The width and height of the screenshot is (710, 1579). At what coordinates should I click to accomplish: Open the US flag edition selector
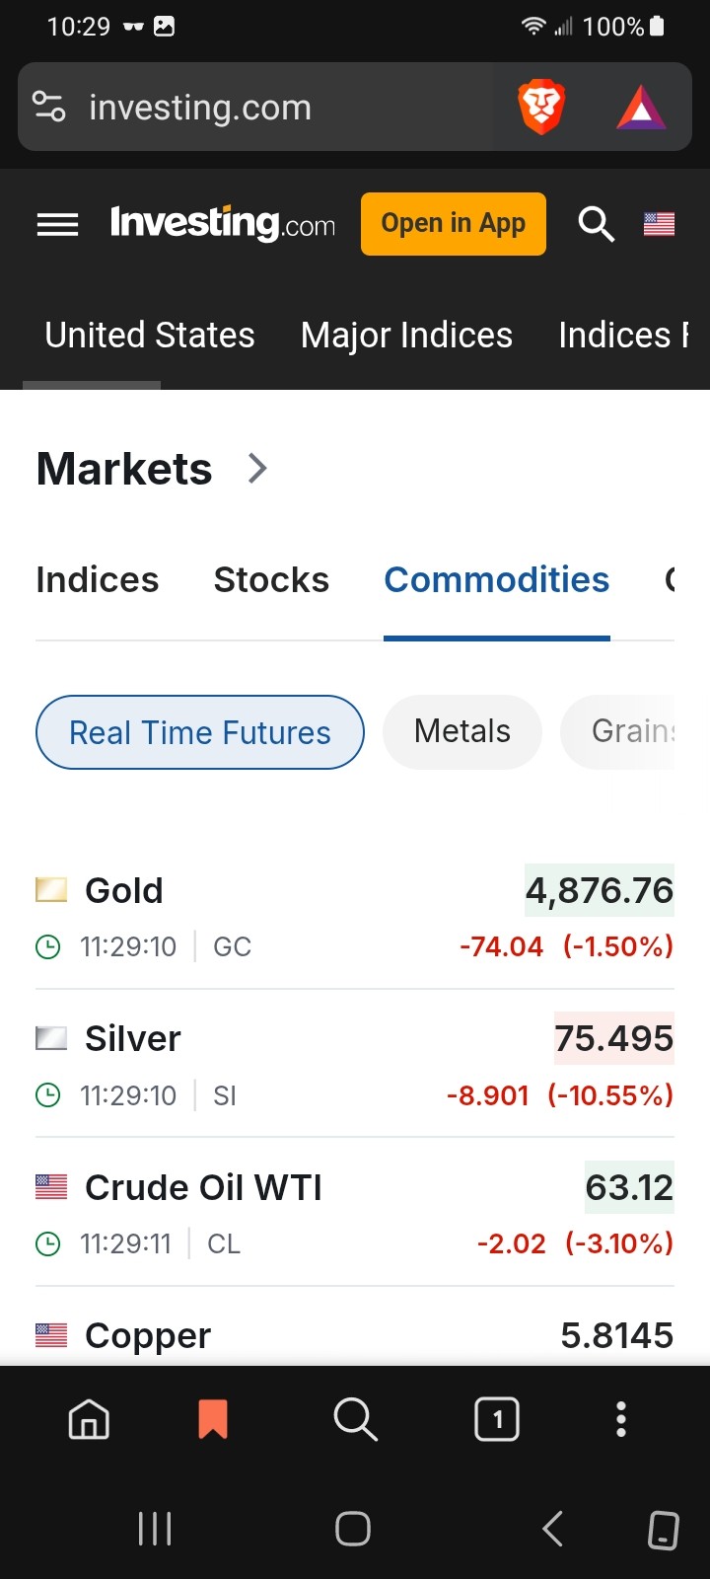point(659,224)
